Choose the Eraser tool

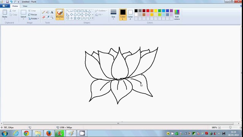point(44,17)
